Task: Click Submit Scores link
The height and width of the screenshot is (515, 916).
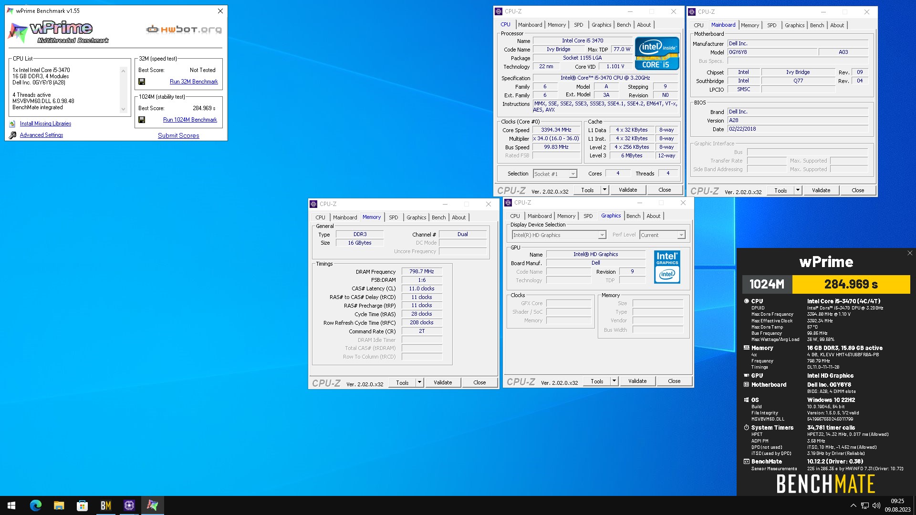Action: pyautogui.click(x=178, y=136)
